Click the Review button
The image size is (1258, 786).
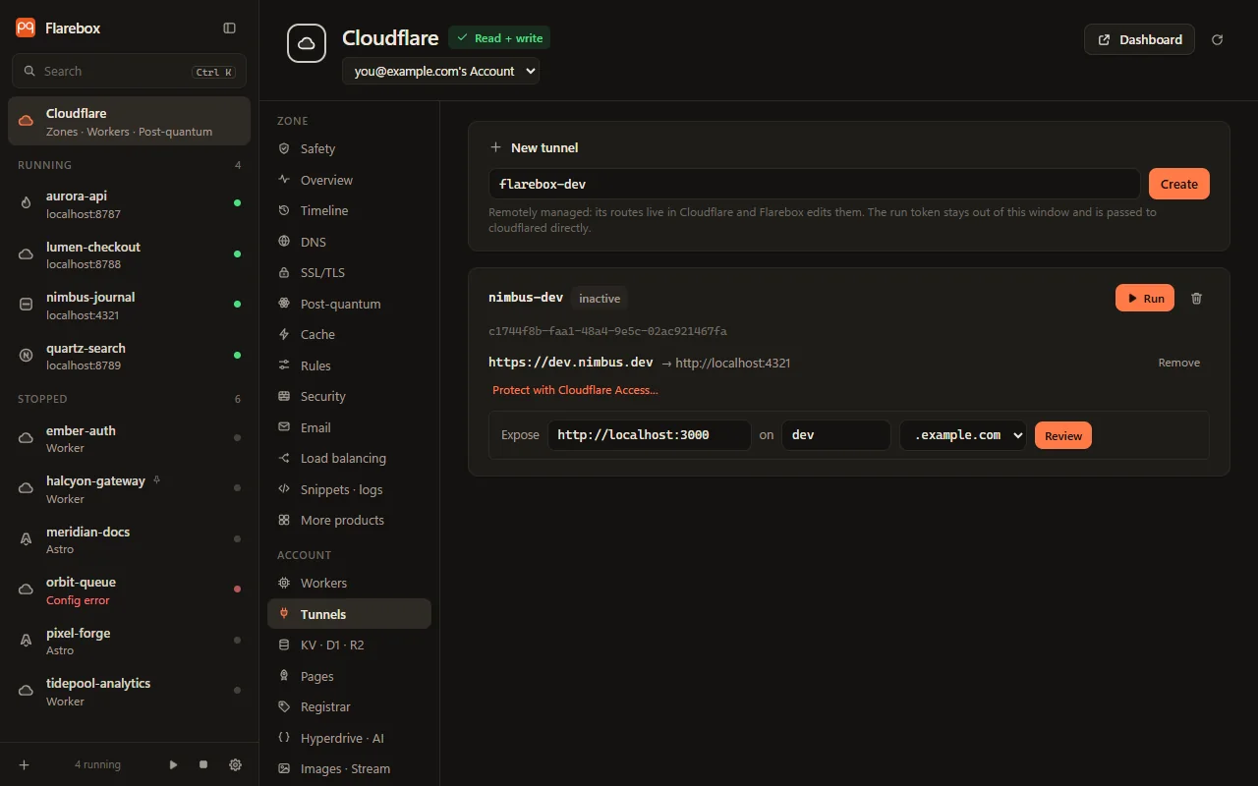coord(1062,435)
